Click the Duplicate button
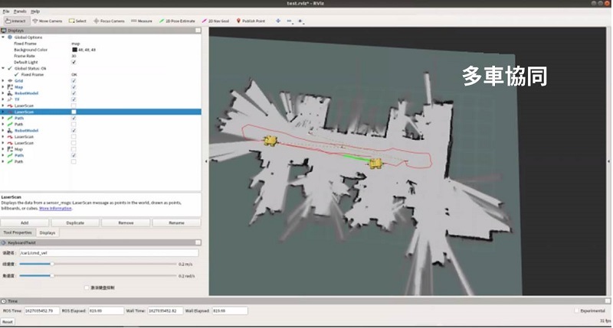The width and height of the screenshot is (613, 328). pos(75,222)
